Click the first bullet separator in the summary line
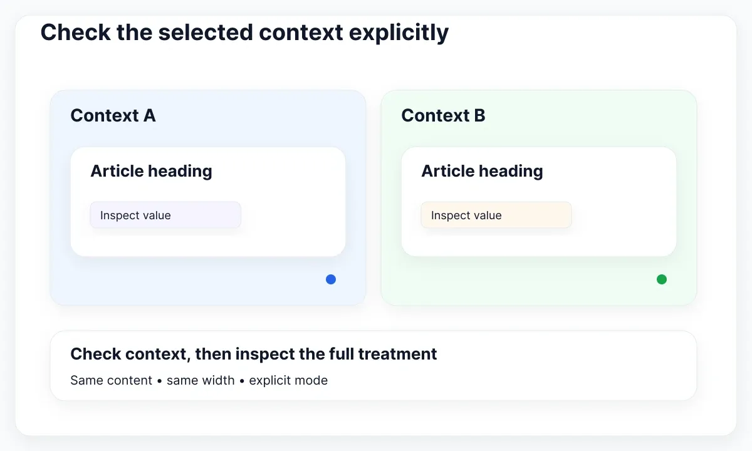This screenshot has height=451, width=752. pos(159,381)
